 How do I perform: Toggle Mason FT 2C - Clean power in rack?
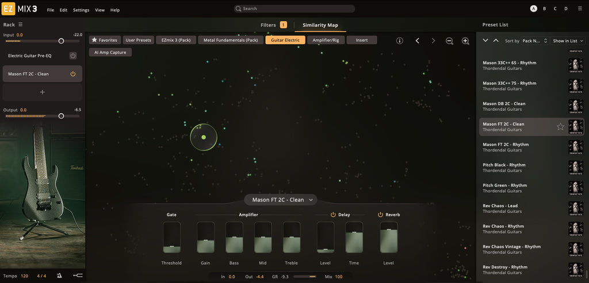tap(73, 74)
